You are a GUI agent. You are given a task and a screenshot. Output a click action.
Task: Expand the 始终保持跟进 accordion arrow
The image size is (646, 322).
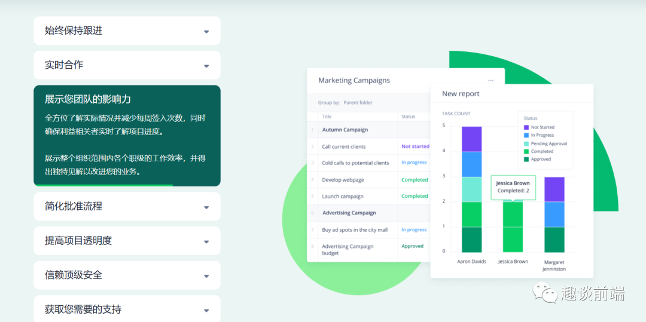click(206, 32)
